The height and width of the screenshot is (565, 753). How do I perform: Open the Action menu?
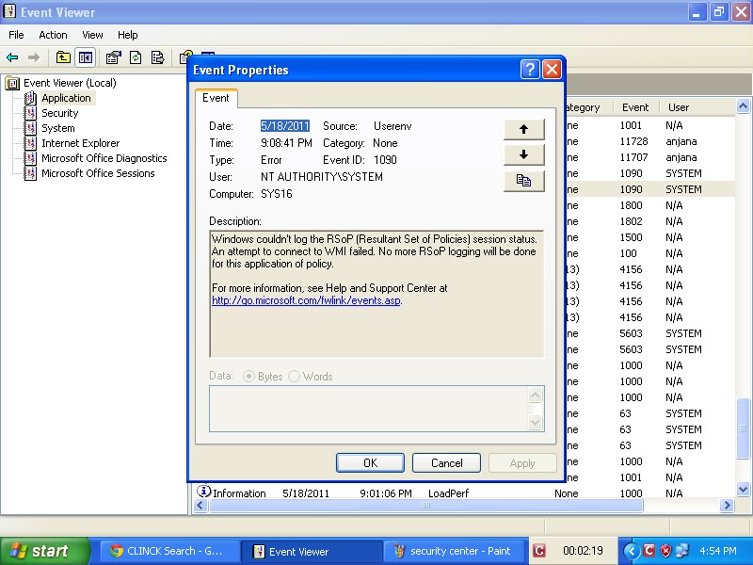(53, 35)
